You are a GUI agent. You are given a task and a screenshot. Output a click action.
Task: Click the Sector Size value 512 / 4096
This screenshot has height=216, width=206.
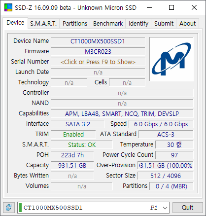pyautogui.click(x=166, y=176)
